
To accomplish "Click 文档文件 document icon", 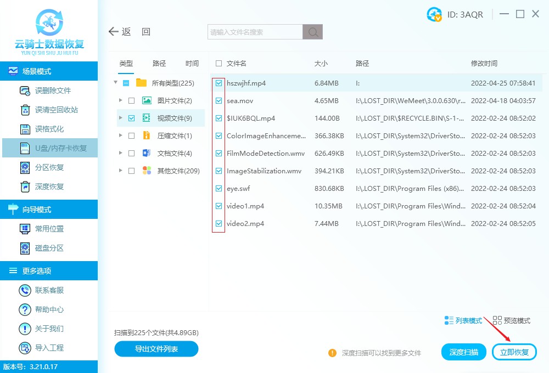I will (147, 153).
